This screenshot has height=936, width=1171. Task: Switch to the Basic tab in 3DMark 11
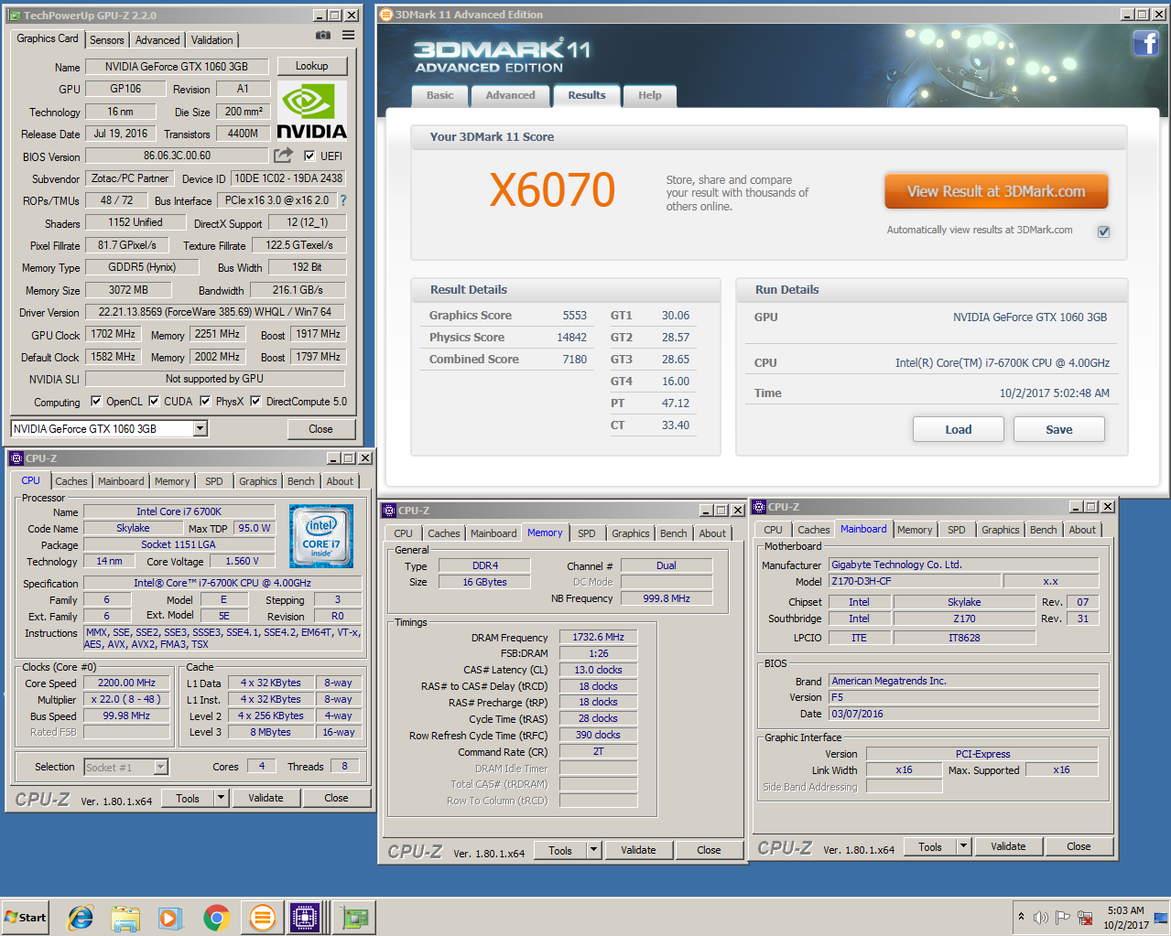(x=439, y=95)
